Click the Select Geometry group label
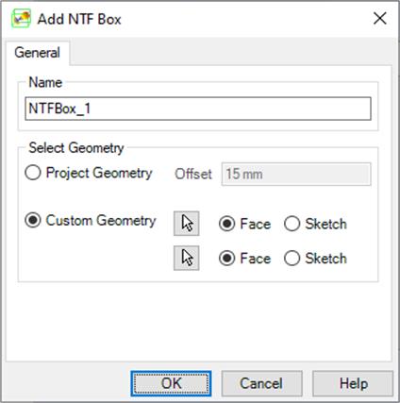The width and height of the screenshot is (400, 403). (76, 148)
